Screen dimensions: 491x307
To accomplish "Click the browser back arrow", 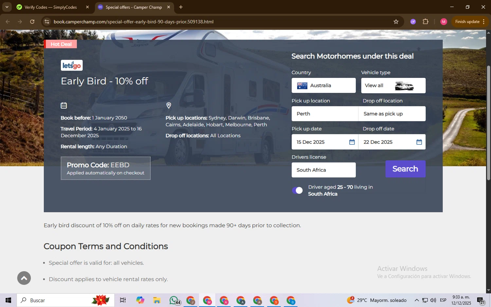I will (8, 22).
